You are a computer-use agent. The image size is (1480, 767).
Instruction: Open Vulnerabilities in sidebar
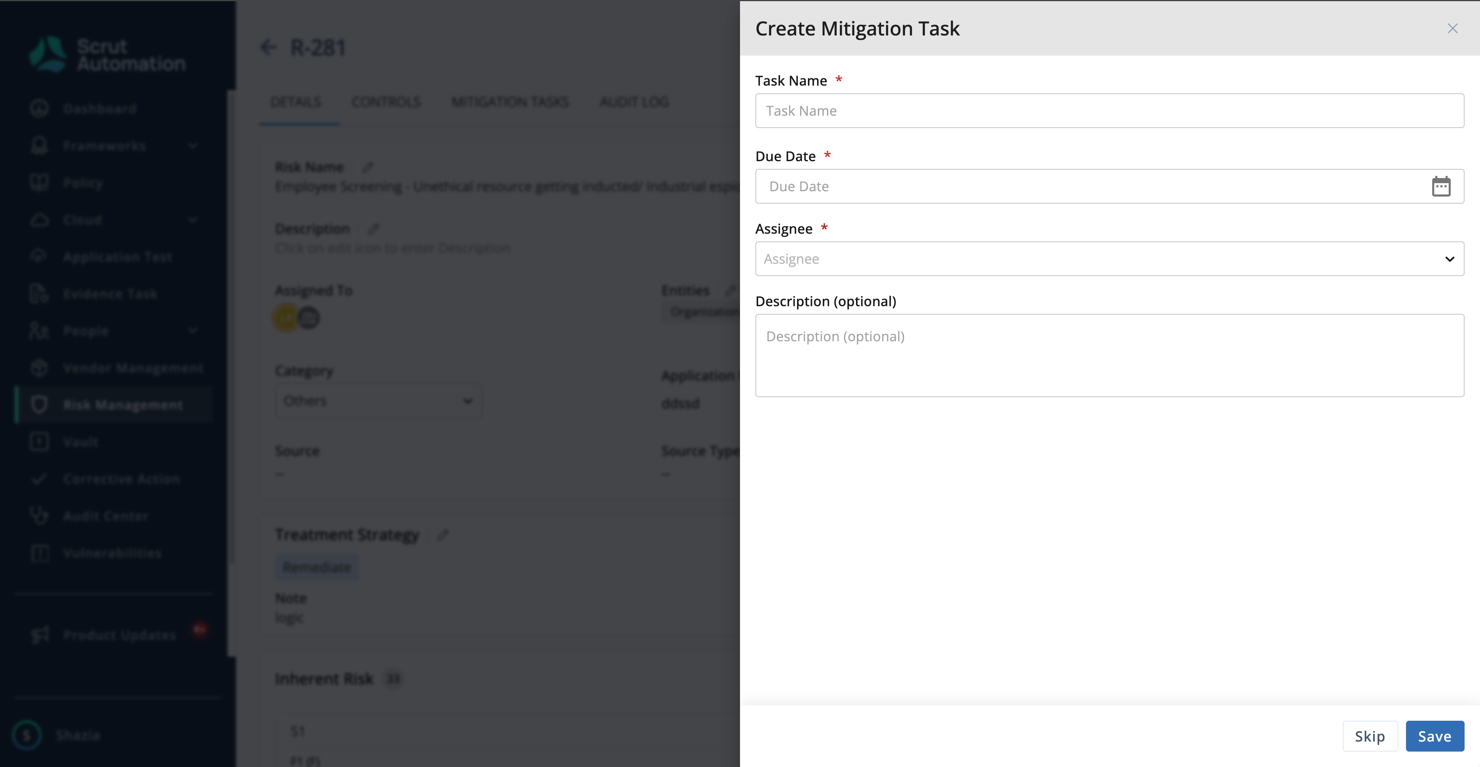pyautogui.click(x=113, y=553)
